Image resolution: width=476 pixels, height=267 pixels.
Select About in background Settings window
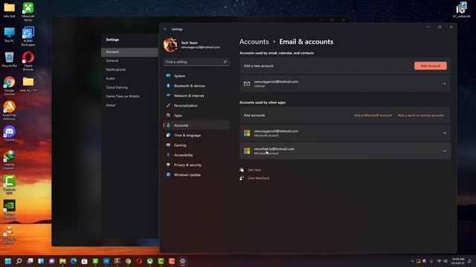pos(110,105)
